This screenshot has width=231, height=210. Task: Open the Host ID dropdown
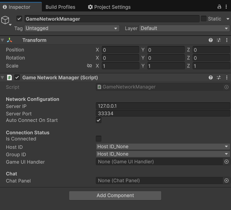point(163,147)
